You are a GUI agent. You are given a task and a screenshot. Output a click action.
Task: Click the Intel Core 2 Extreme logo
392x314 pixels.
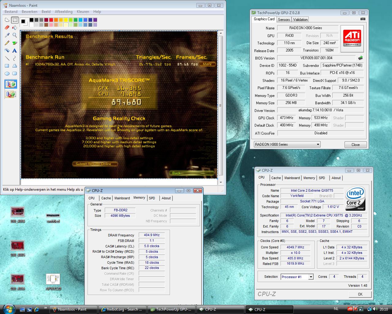(x=355, y=198)
